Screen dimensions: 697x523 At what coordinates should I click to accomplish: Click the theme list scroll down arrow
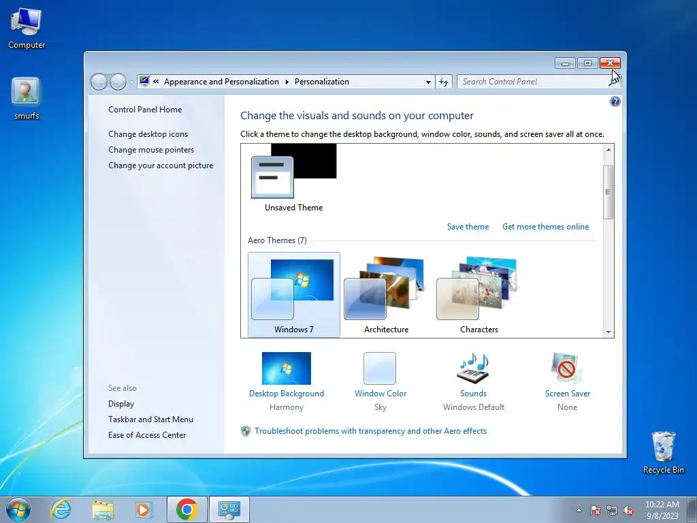(609, 332)
